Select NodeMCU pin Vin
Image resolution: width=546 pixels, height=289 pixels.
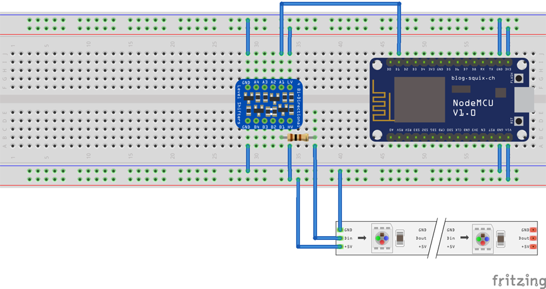508,137
